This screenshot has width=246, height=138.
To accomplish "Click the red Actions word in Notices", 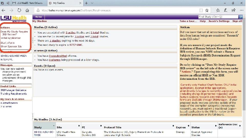I will [x=186, y=72].
